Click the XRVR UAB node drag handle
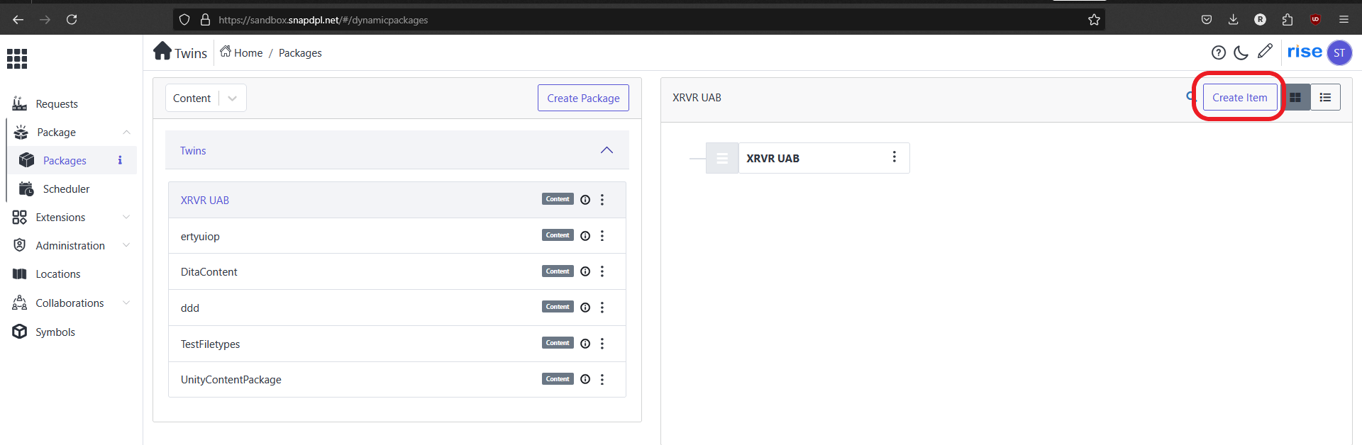This screenshot has width=1362, height=445. 722,159
